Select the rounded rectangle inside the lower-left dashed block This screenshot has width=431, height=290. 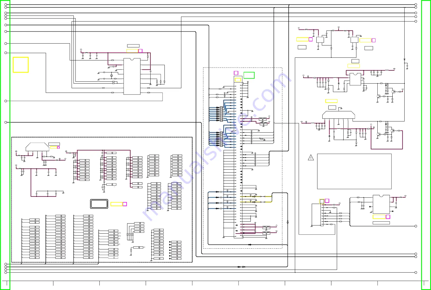99,204
